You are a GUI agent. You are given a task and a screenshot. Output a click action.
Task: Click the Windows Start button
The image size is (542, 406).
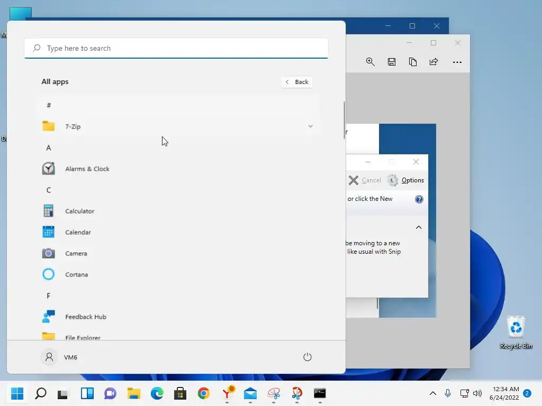(17, 393)
